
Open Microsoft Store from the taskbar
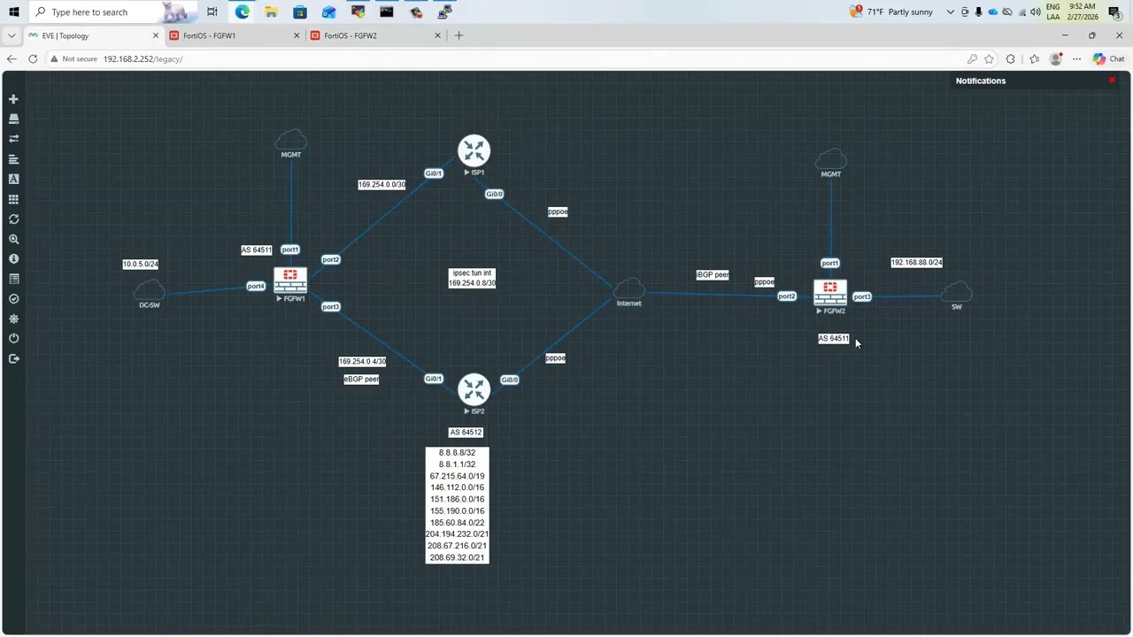click(x=300, y=12)
